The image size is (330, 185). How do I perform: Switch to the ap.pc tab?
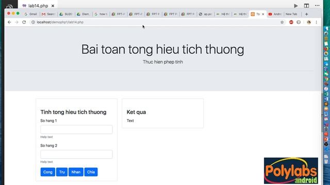pyautogui.click(x=205, y=14)
